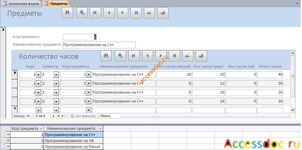Go to first record in Предметы header
Screen dimensions: 302x150
[96, 13]
